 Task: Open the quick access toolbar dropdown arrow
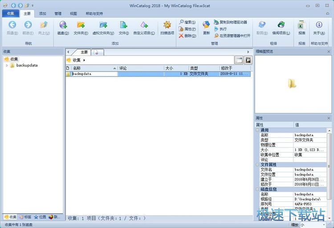click(33, 5)
